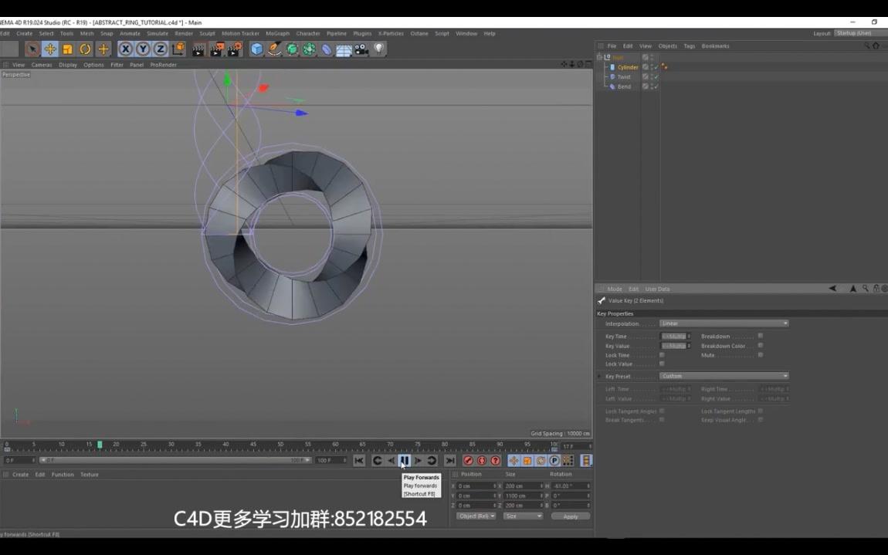Open the Interpolation dropdown set to Linear
Viewport: 888px width, 555px height.
pos(724,323)
